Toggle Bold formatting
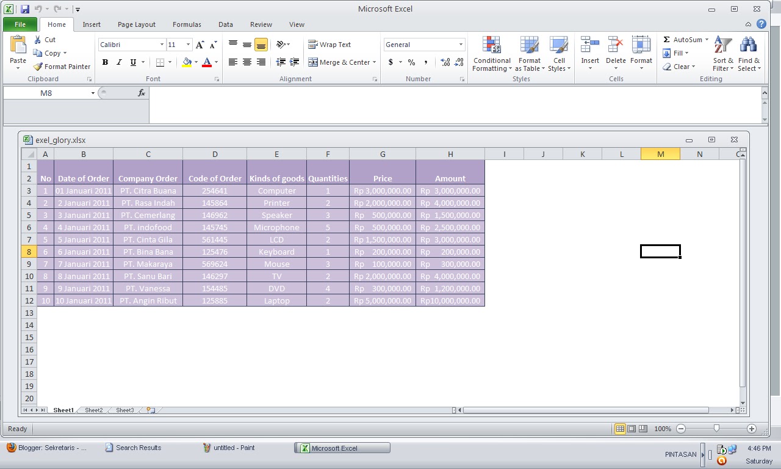Viewport: 781px width, 469px height. click(x=105, y=62)
